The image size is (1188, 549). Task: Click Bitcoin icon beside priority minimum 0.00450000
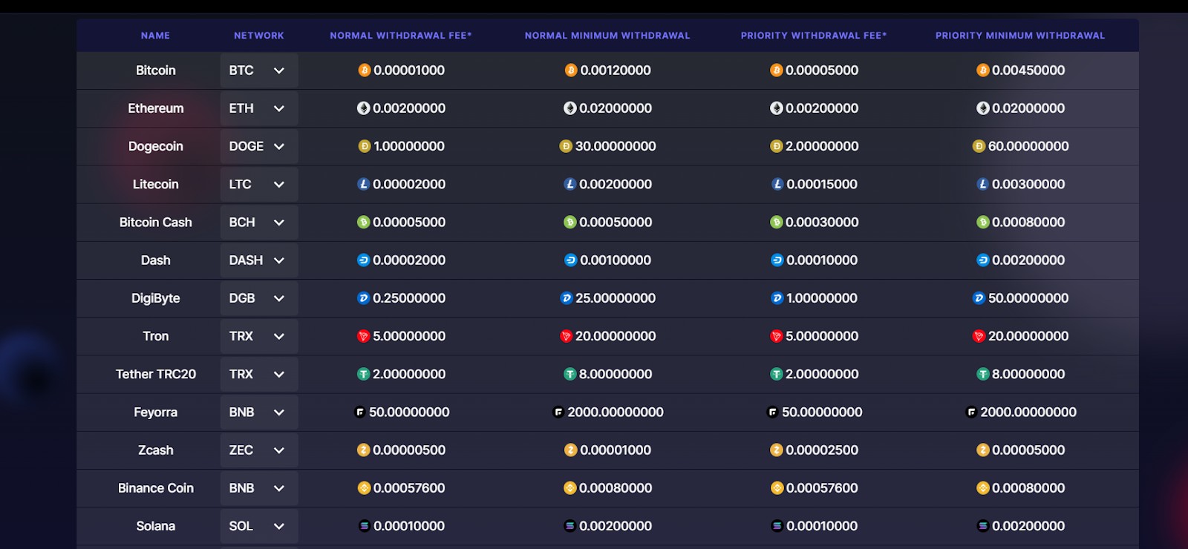coord(983,70)
